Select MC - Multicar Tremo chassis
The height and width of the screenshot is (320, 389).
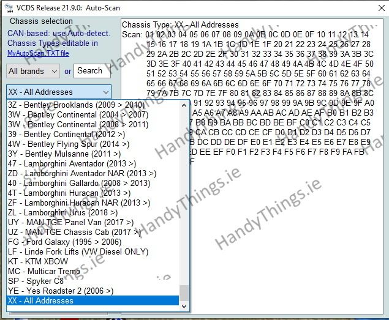[x=93, y=272]
